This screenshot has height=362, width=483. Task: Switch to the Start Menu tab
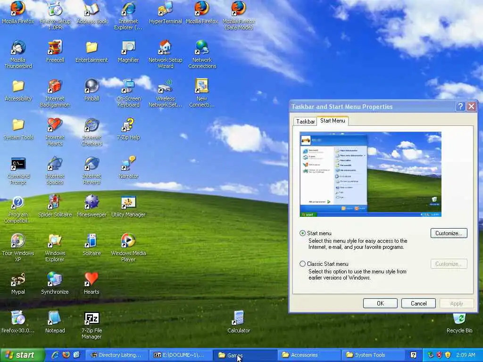point(333,121)
